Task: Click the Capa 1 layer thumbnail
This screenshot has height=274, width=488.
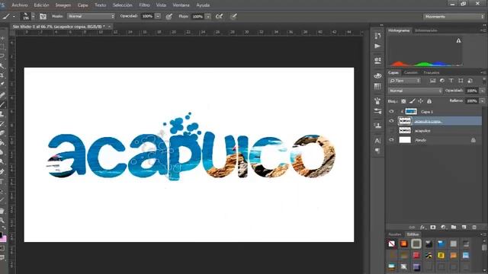Action: click(411, 112)
